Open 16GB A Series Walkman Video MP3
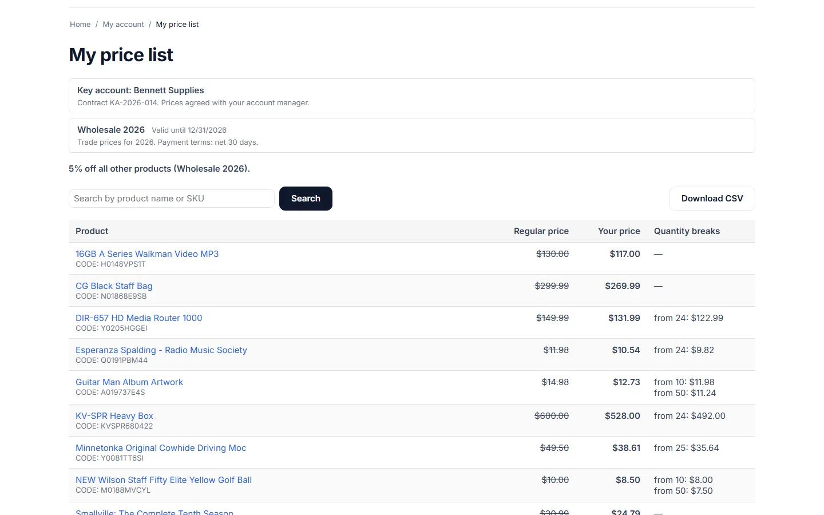This screenshot has width=824, height=515. [147, 254]
